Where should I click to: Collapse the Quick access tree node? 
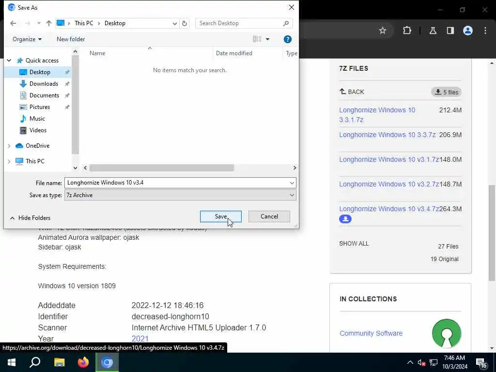click(9, 61)
